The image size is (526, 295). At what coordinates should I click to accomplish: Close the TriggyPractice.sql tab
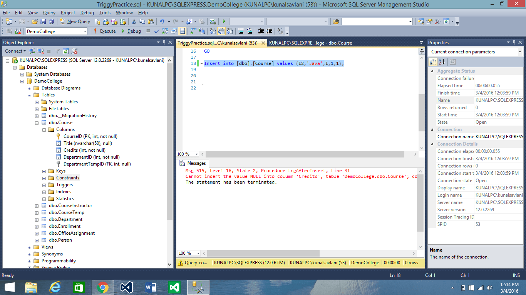click(263, 43)
